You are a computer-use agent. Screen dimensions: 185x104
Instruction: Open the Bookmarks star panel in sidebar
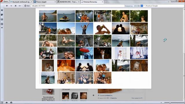click(2, 10)
